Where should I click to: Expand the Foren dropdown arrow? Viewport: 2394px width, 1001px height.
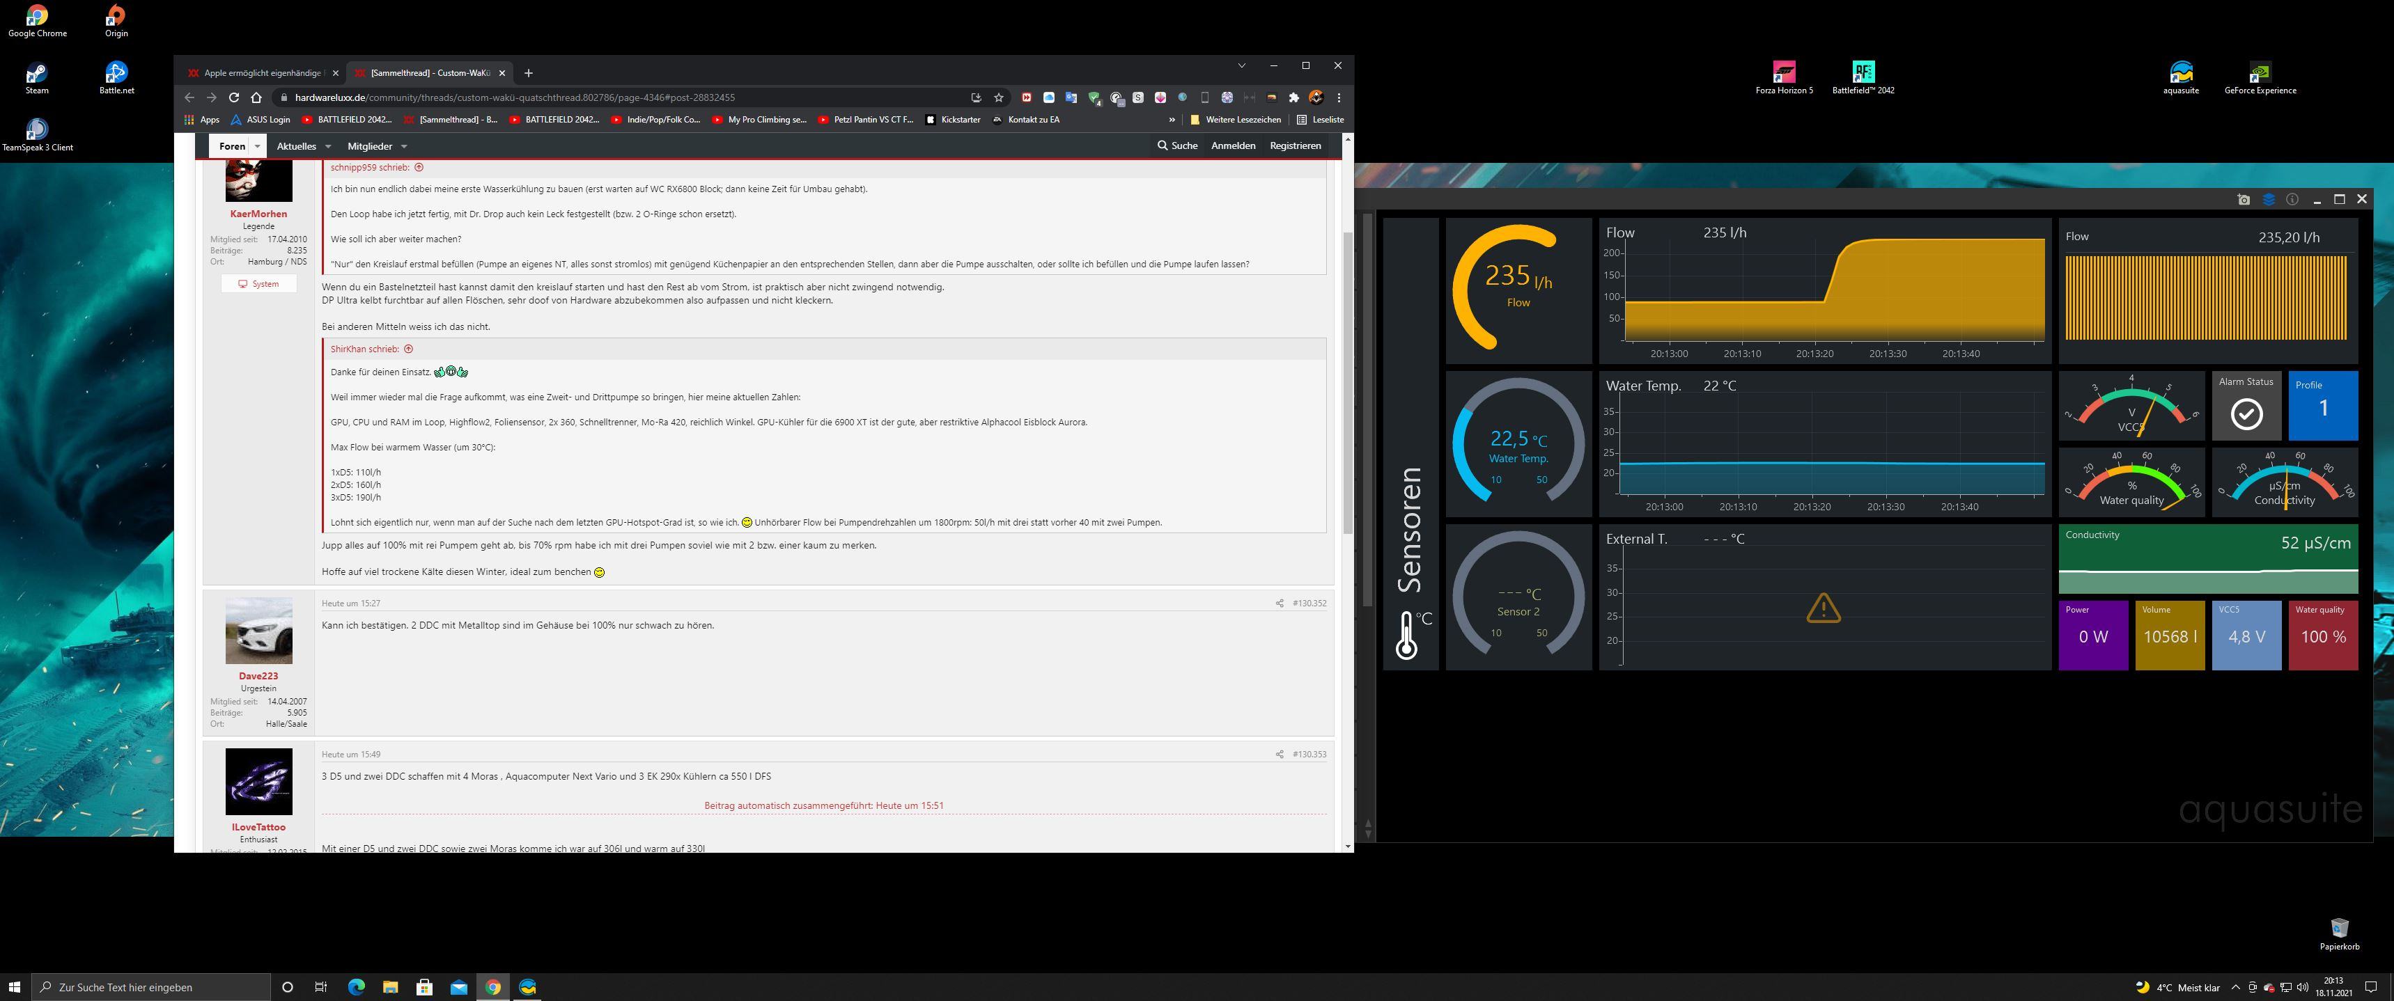point(258,145)
